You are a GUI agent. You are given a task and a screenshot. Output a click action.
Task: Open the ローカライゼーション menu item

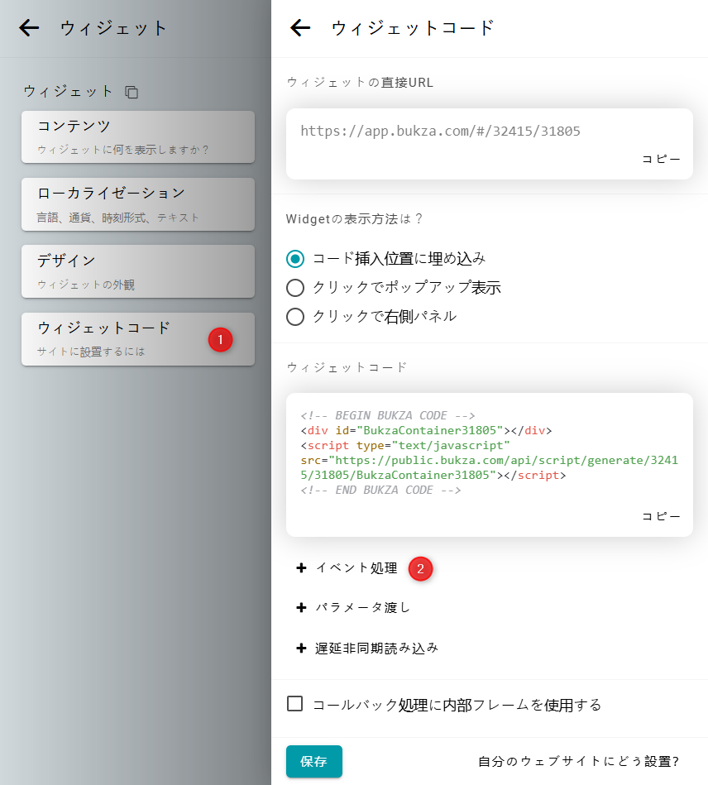(x=137, y=203)
